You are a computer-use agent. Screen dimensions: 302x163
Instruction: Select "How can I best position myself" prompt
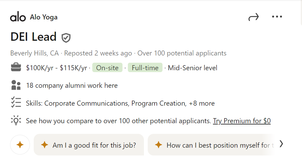click(214, 145)
